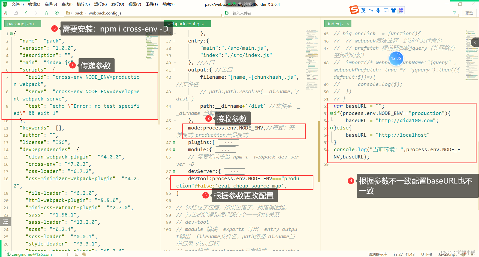479x257 pixels.
Task: Collapse the entry block at line 37
Action: (174, 41)
